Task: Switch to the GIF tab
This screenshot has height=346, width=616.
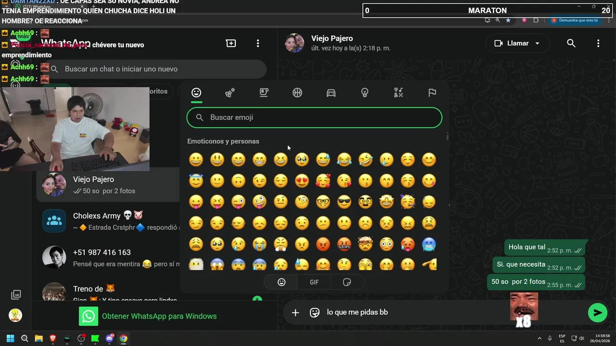Action: coord(314,282)
